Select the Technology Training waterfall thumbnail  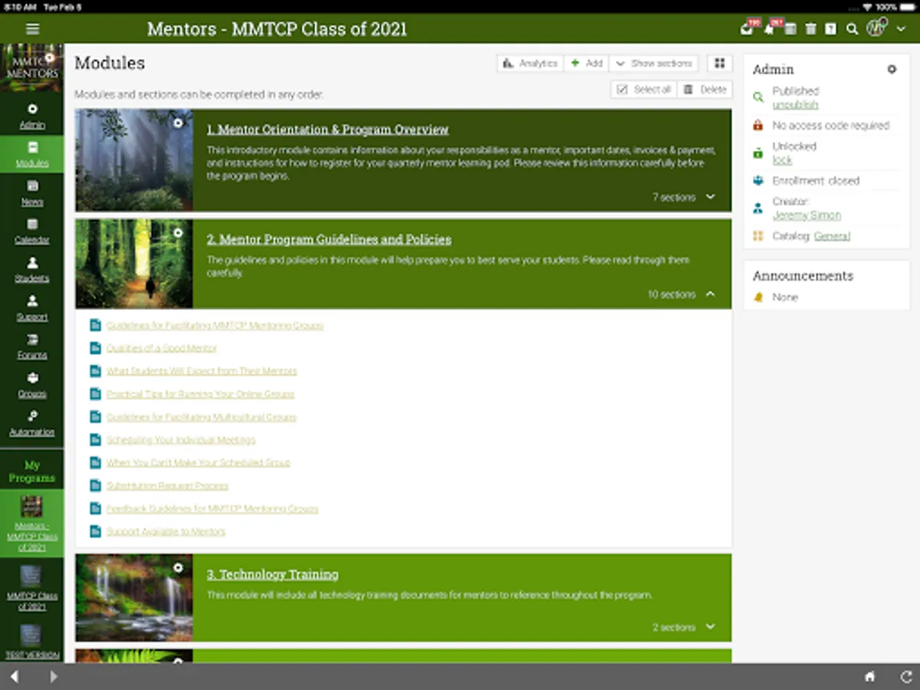pos(134,598)
